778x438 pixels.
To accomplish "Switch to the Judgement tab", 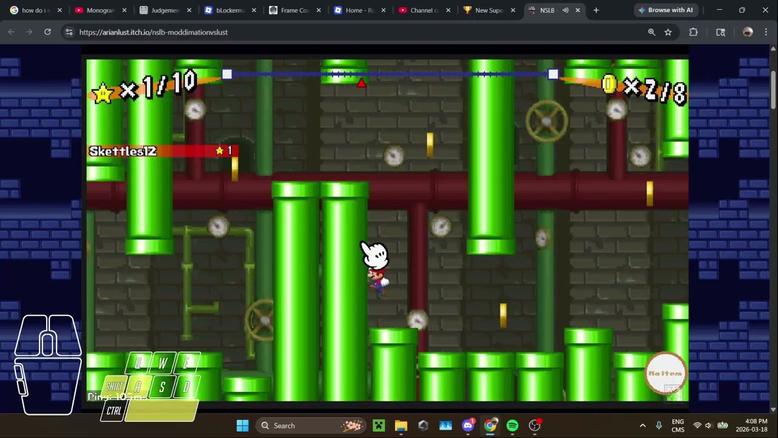I will point(164,10).
